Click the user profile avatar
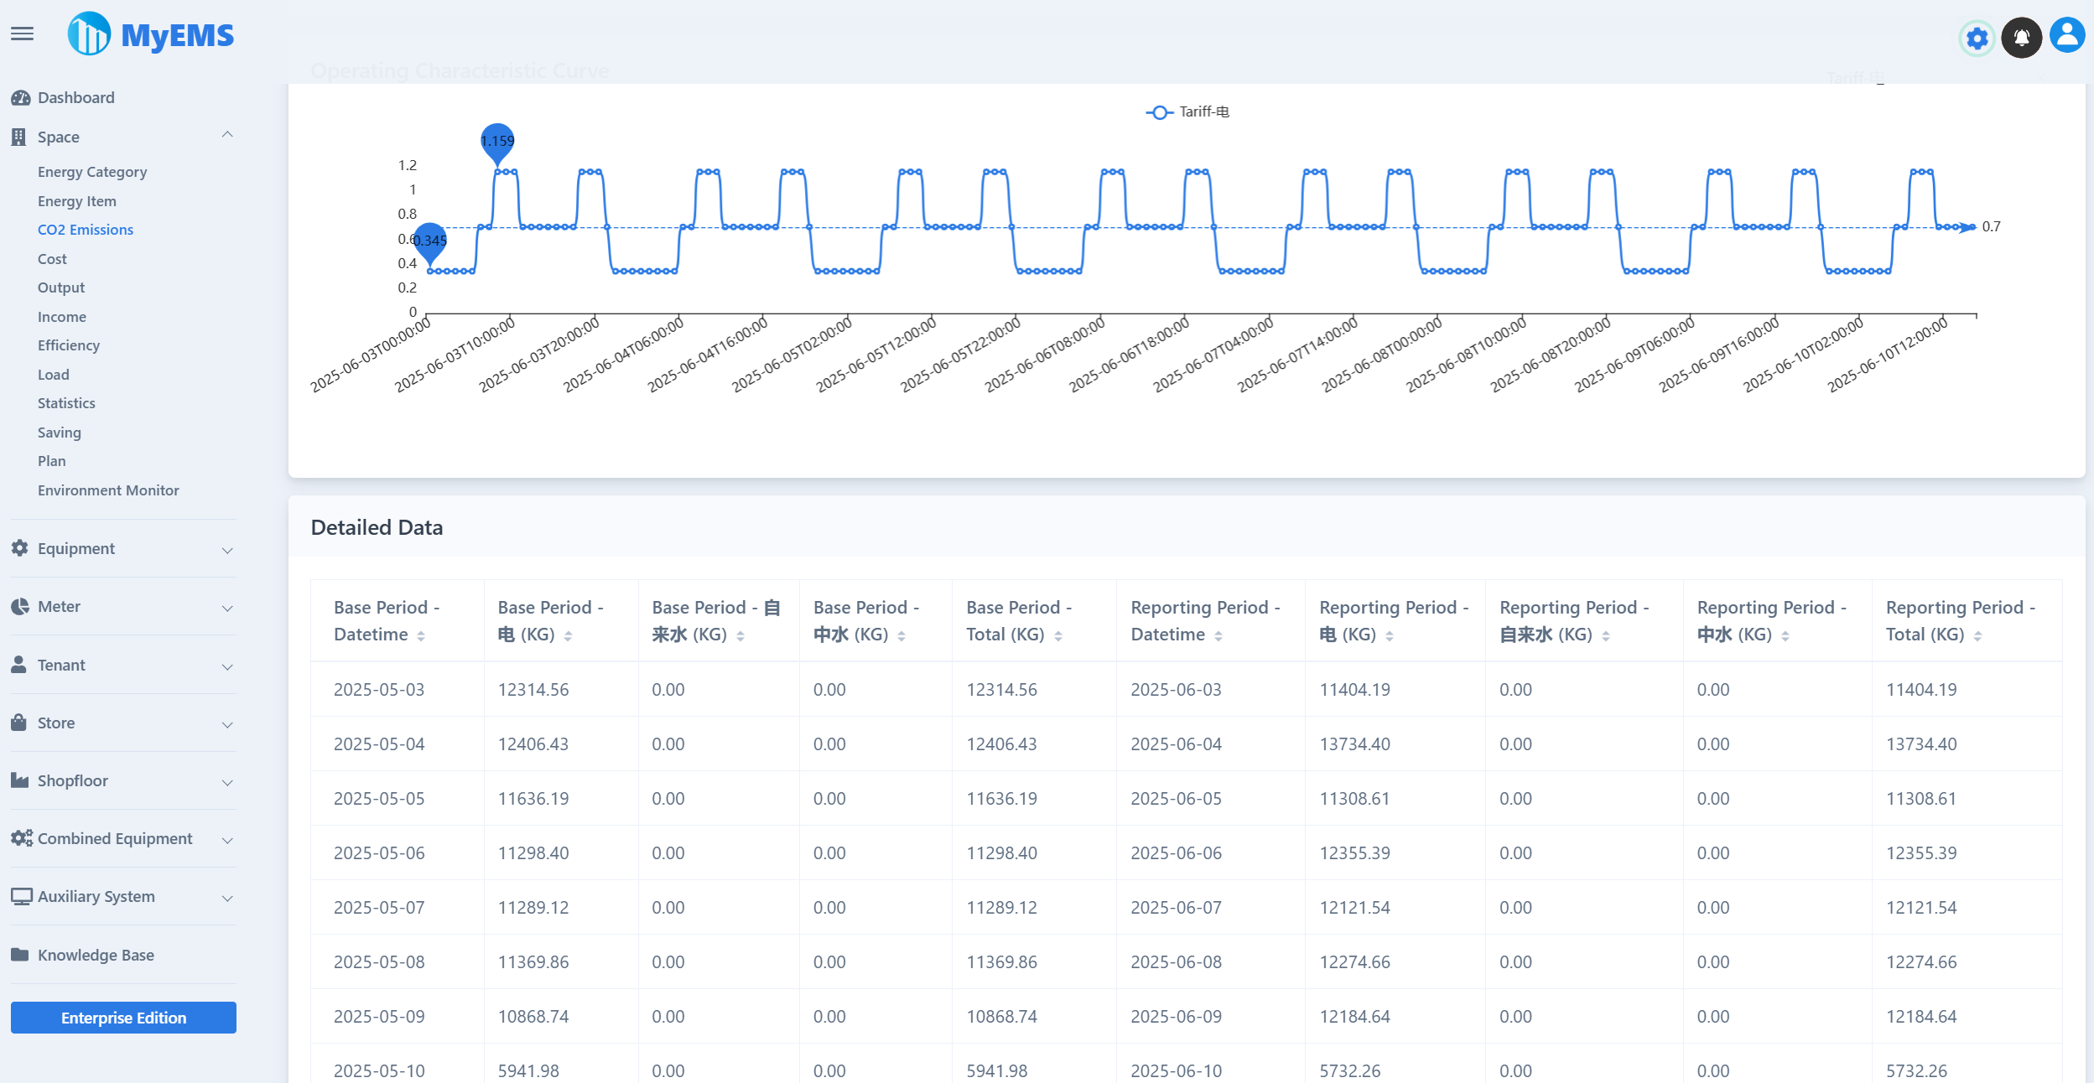Image resolution: width=2094 pixels, height=1083 pixels. click(2066, 34)
